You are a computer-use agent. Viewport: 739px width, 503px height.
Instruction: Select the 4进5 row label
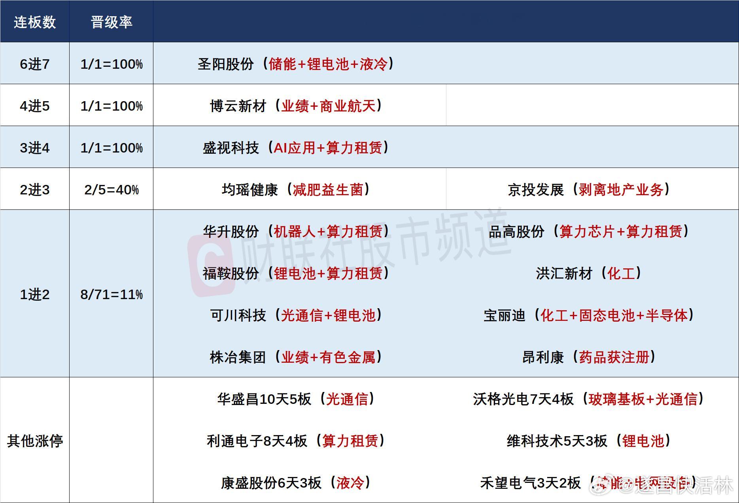(35, 106)
